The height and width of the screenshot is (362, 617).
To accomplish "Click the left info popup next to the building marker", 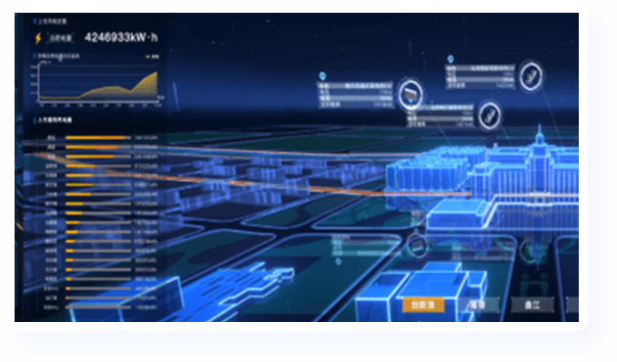I will pyautogui.click(x=356, y=95).
